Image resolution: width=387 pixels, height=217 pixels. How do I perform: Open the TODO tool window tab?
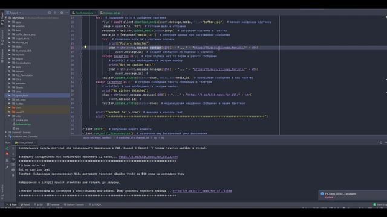96,204
